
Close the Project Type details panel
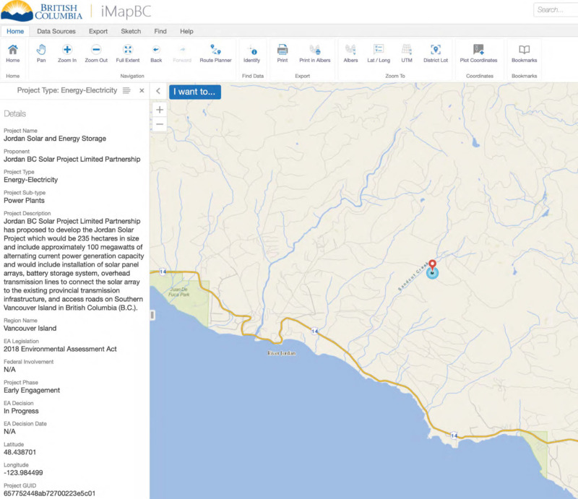(142, 91)
